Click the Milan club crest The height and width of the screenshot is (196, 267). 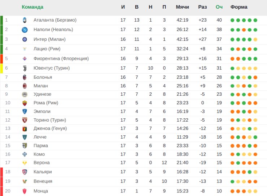[x=25, y=86]
